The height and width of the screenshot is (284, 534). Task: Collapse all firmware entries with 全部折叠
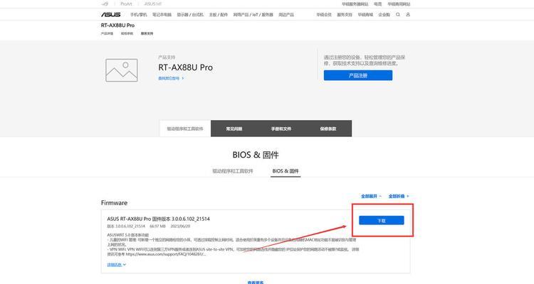(399, 197)
